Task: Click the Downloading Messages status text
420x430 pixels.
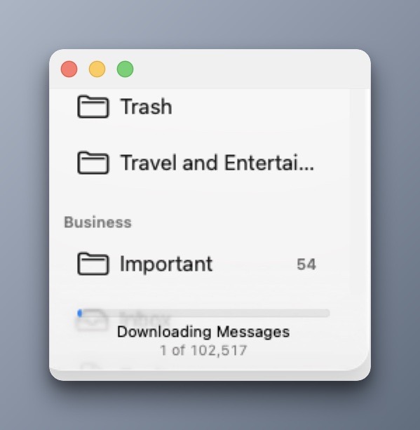Action: click(203, 332)
